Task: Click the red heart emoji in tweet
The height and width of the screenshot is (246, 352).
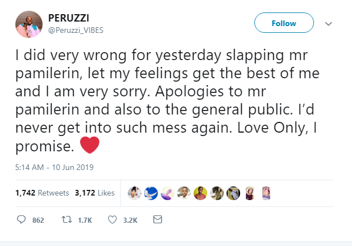Action: pos(90,146)
